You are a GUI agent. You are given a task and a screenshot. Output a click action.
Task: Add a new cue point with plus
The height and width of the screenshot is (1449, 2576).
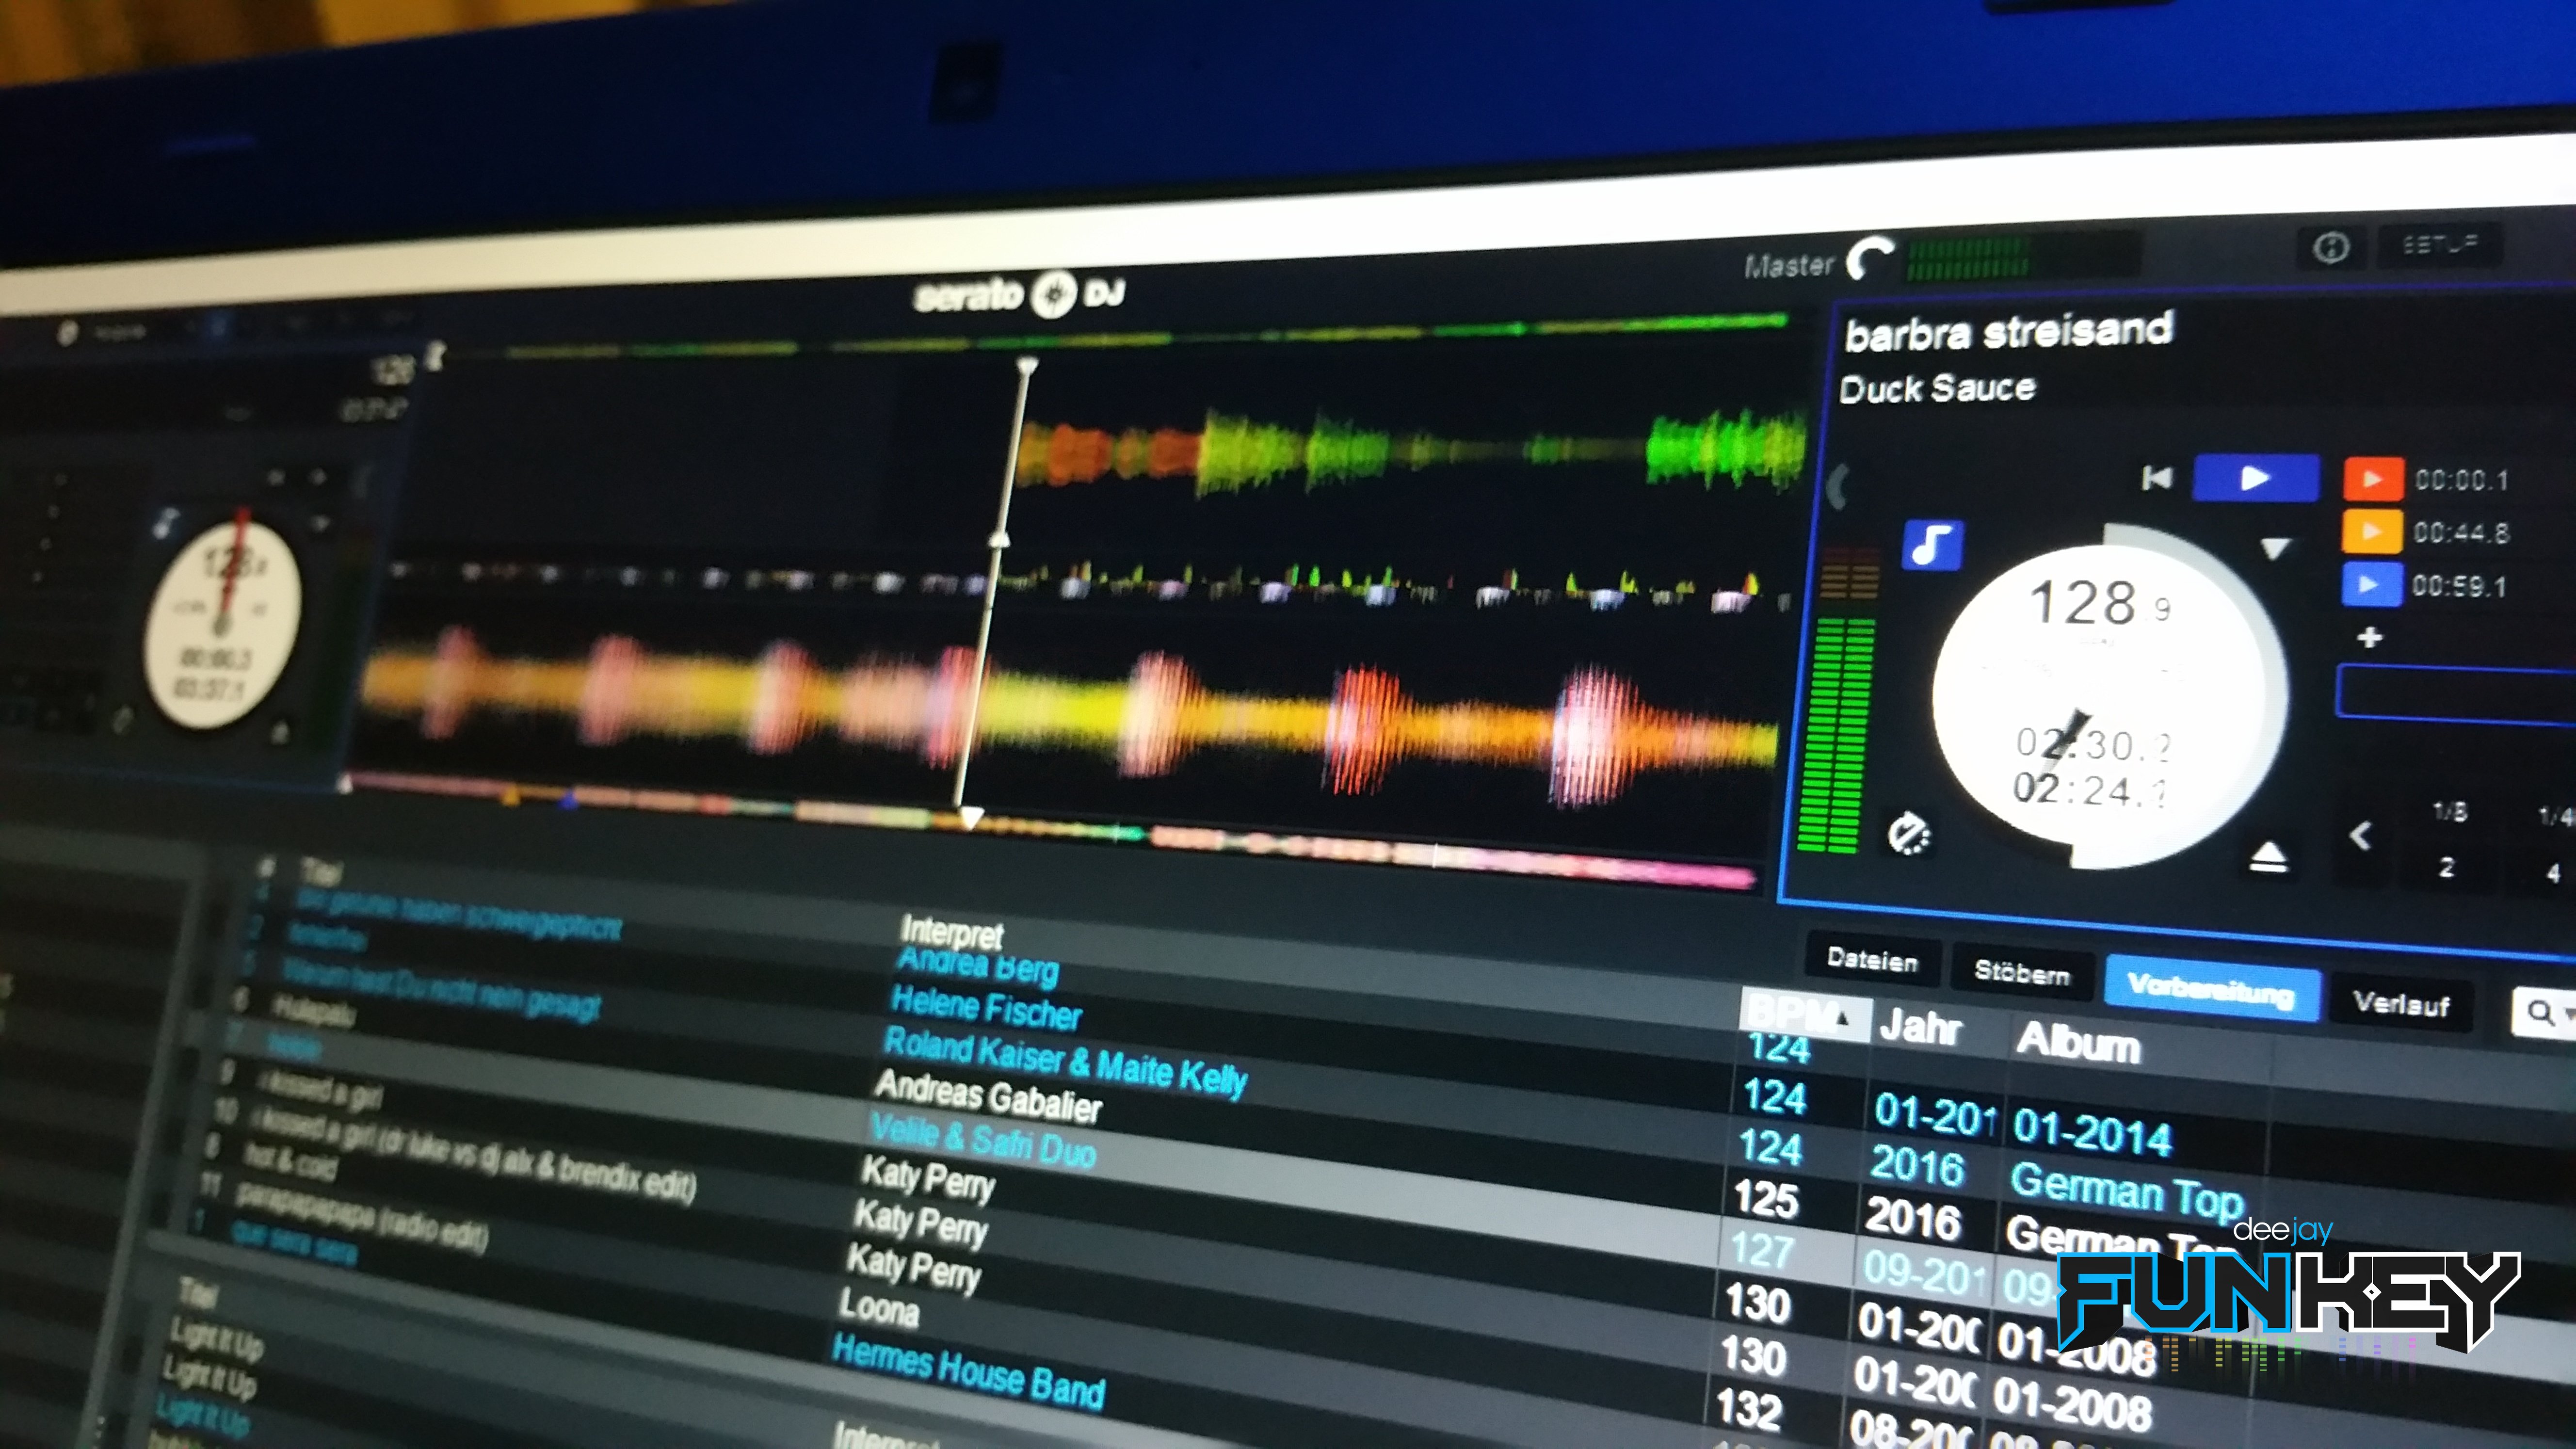(2369, 637)
